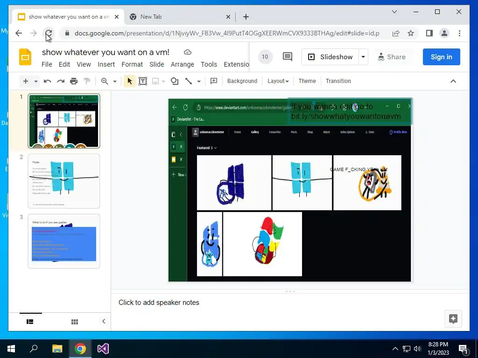
Task: Collapse the filmstrip panel chevron
Action: click(x=104, y=321)
